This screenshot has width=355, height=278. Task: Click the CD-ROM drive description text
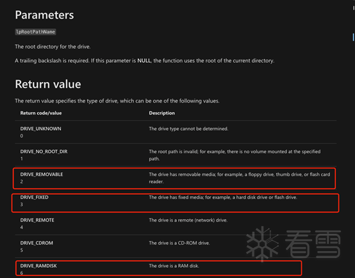click(179, 243)
